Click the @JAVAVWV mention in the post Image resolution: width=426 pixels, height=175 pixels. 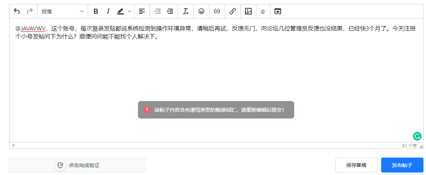coord(30,28)
